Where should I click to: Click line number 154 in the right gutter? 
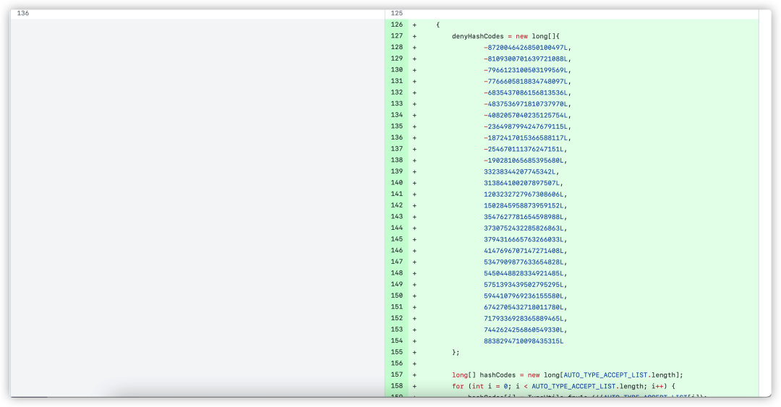click(397, 340)
